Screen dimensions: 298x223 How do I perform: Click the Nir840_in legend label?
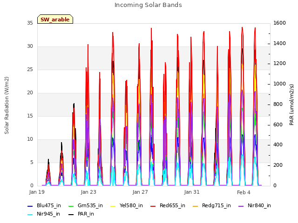click(x=259, y=205)
